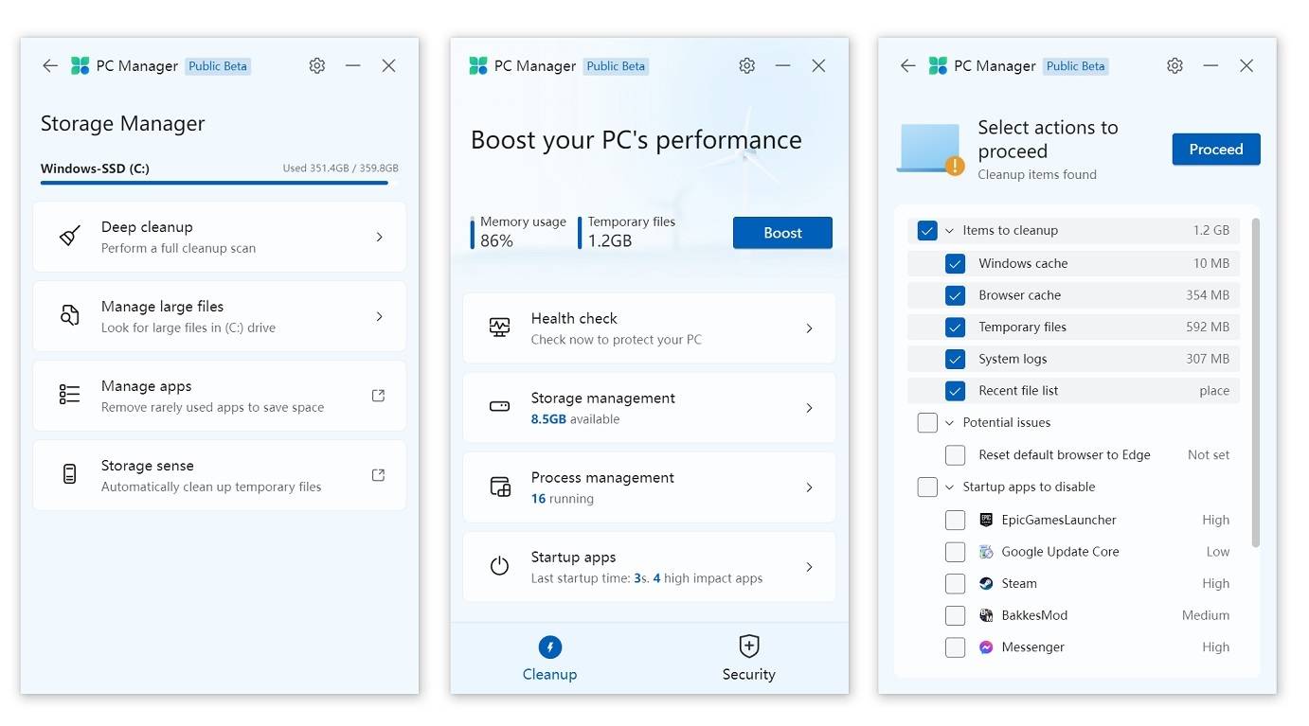Click the Process management icon
1309x726 pixels.
499,487
